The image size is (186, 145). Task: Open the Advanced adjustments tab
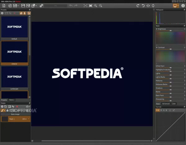click(166, 104)
